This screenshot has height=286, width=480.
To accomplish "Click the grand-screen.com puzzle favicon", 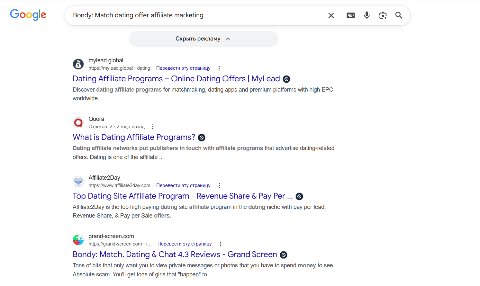I will [x=78, y=240].
